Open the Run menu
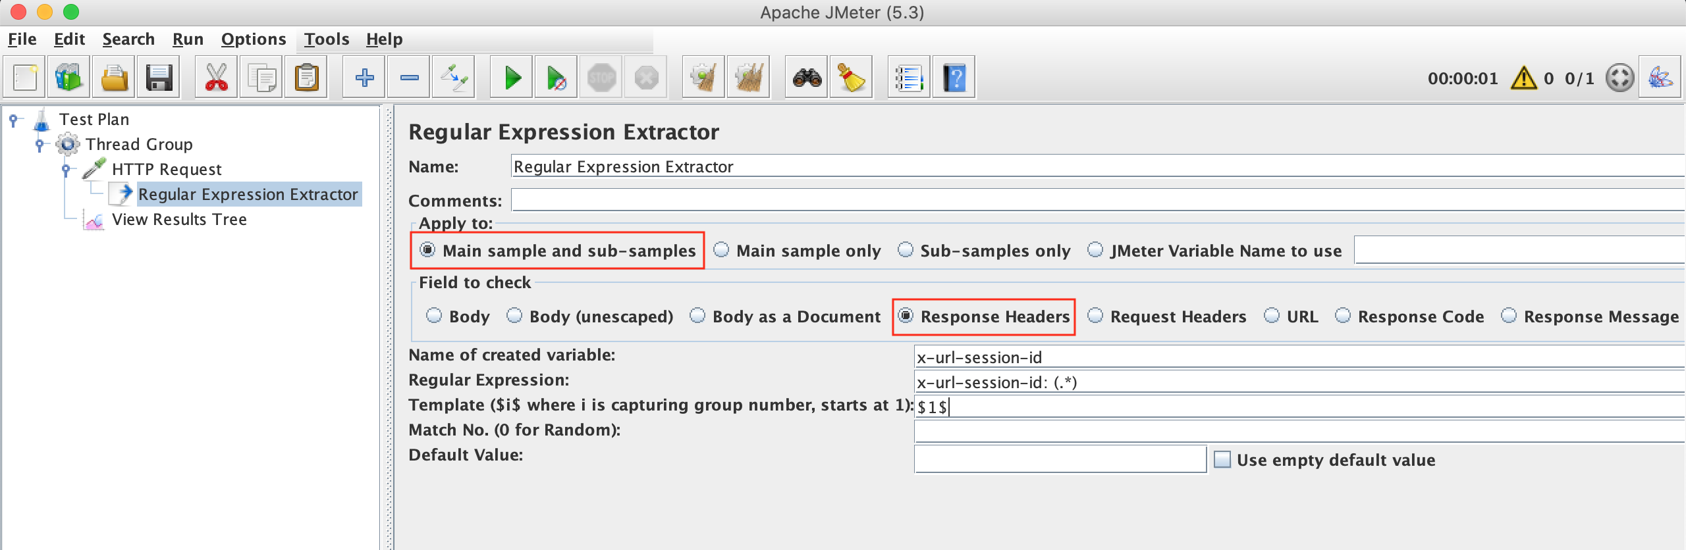Image resolution: width=1686 pixels, height=550 pixels. tap(188, 39)
